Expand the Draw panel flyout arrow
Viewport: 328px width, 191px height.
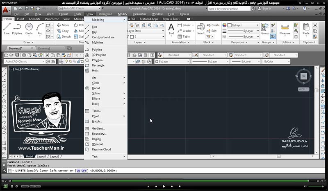point(32,42)
